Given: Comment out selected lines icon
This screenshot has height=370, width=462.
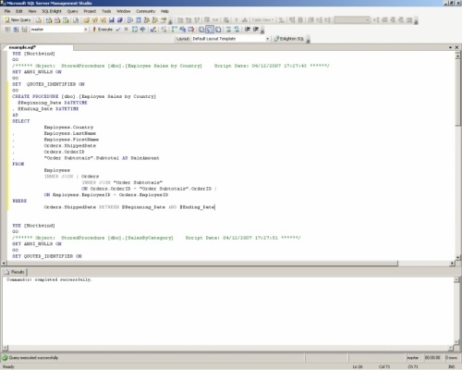Looking at the screenshot, I should point(228,30).
